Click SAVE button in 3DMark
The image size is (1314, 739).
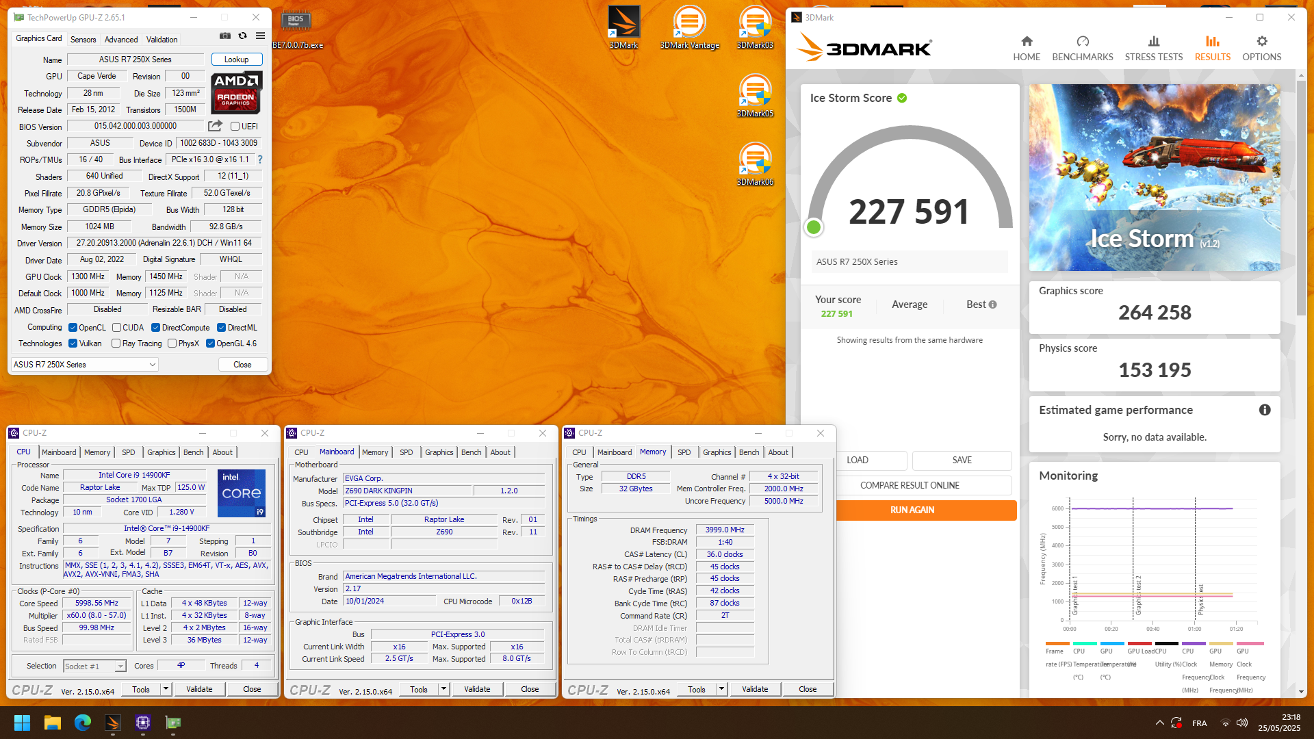click(962, 460)
